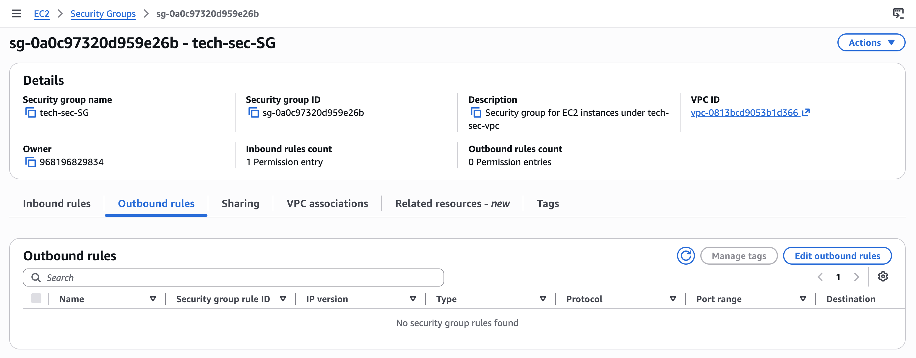Open the CloudShell icon at top right
The width and height of the screenshot is (916, 358).
898,14
